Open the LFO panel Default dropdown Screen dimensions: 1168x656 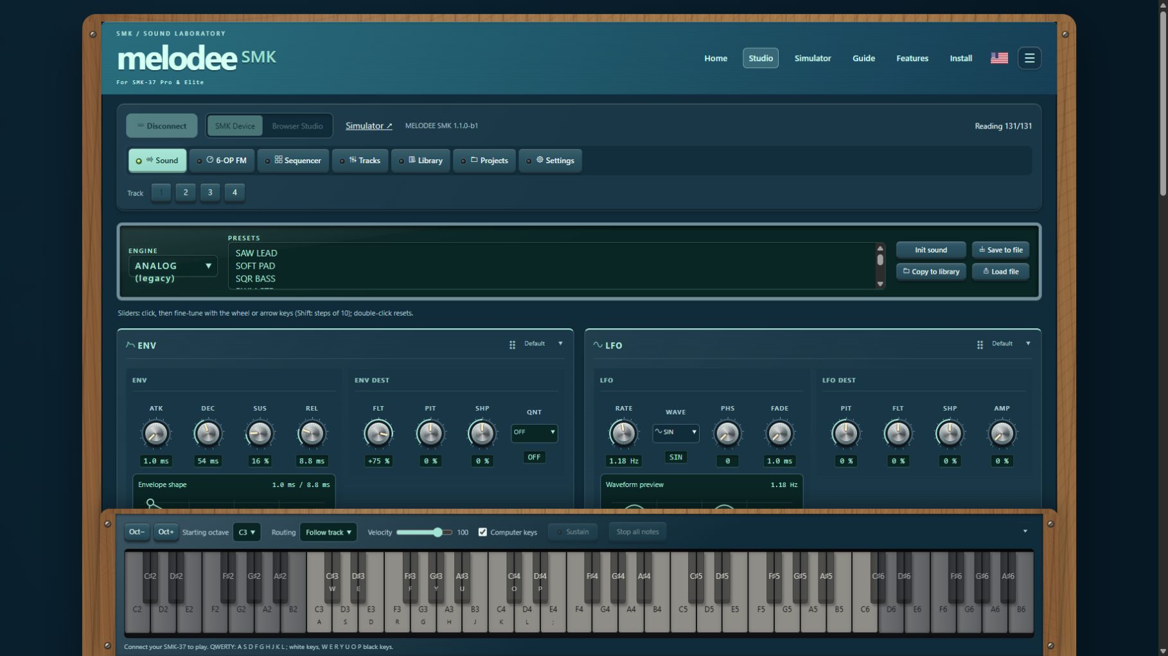click(x=1011, y=344)
